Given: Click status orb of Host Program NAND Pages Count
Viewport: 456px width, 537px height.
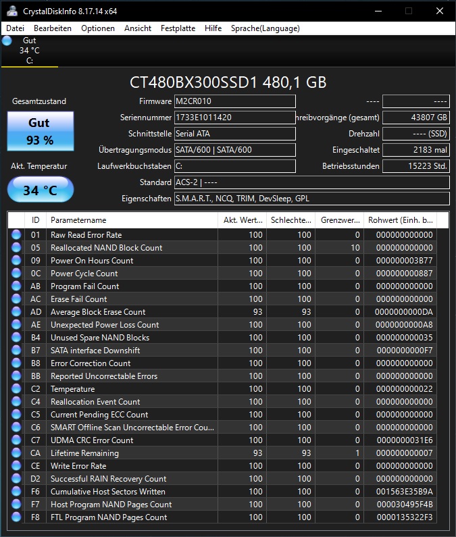Looking at the screenshot, I should tap(16, 505).
